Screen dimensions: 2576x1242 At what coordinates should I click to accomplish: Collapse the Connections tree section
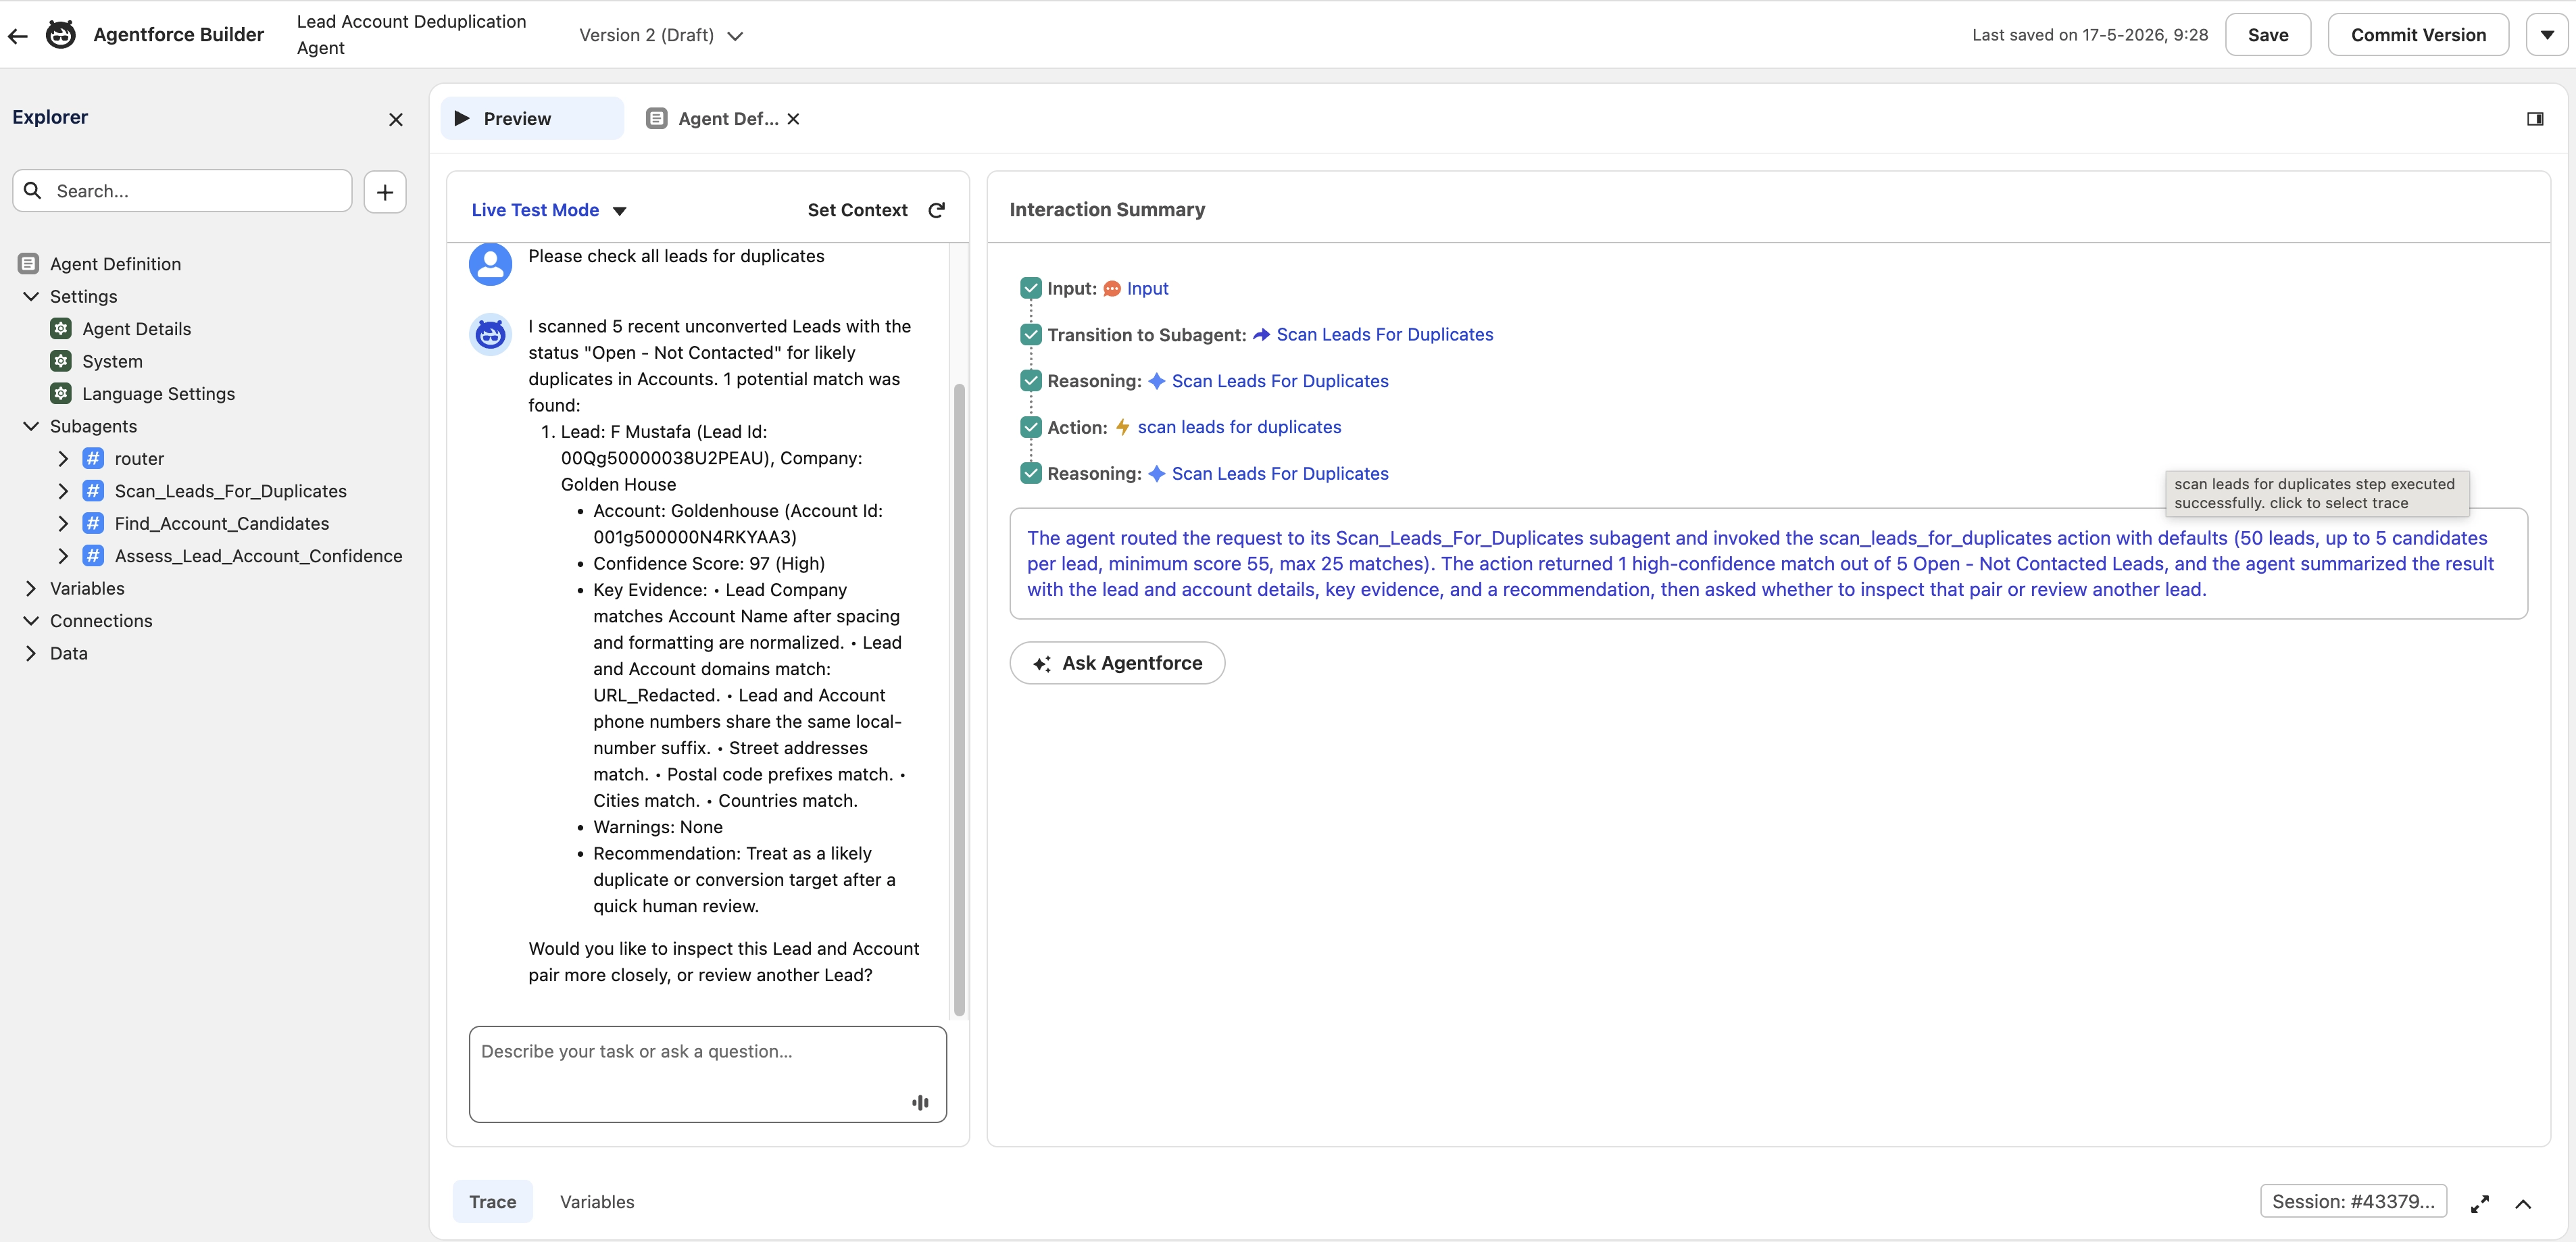coord(31,621)
